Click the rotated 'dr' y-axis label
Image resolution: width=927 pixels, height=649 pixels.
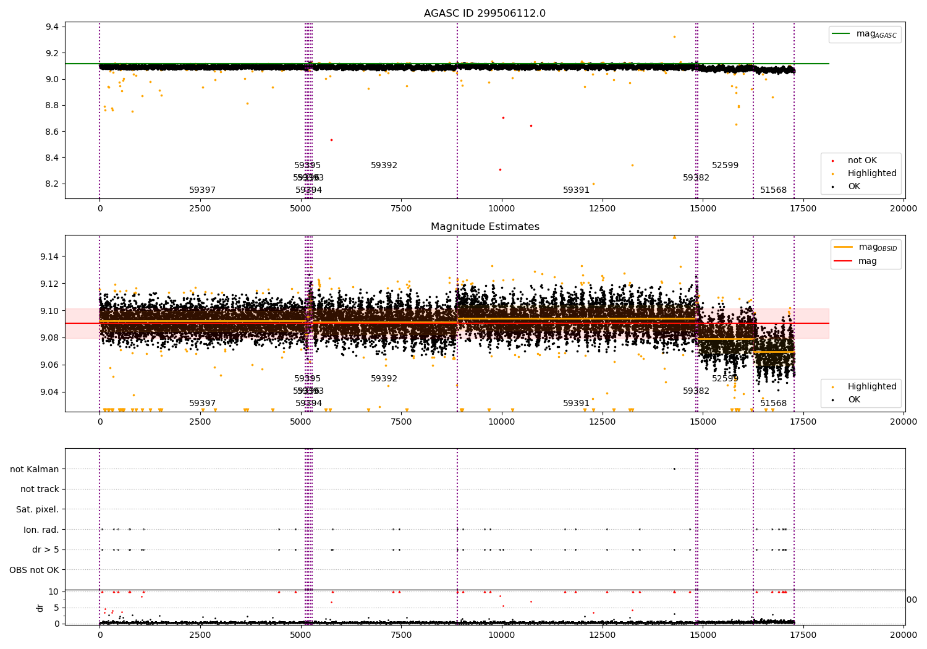coord(40,608)
